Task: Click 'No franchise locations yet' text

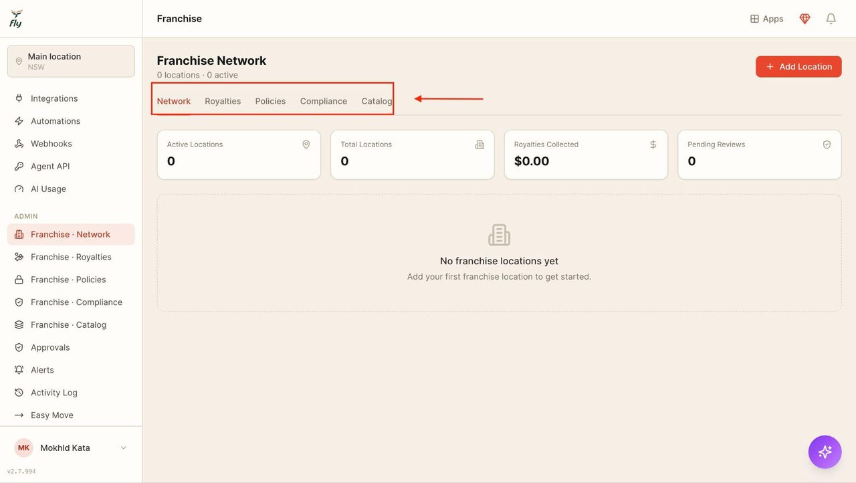Action: (x=500, y=262)
